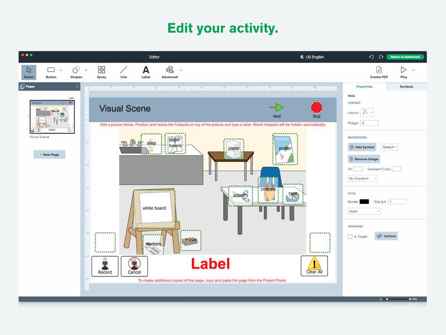The image size is (446, 335).
Task: Collapse the Pages panel
Action: pos(77,87)
